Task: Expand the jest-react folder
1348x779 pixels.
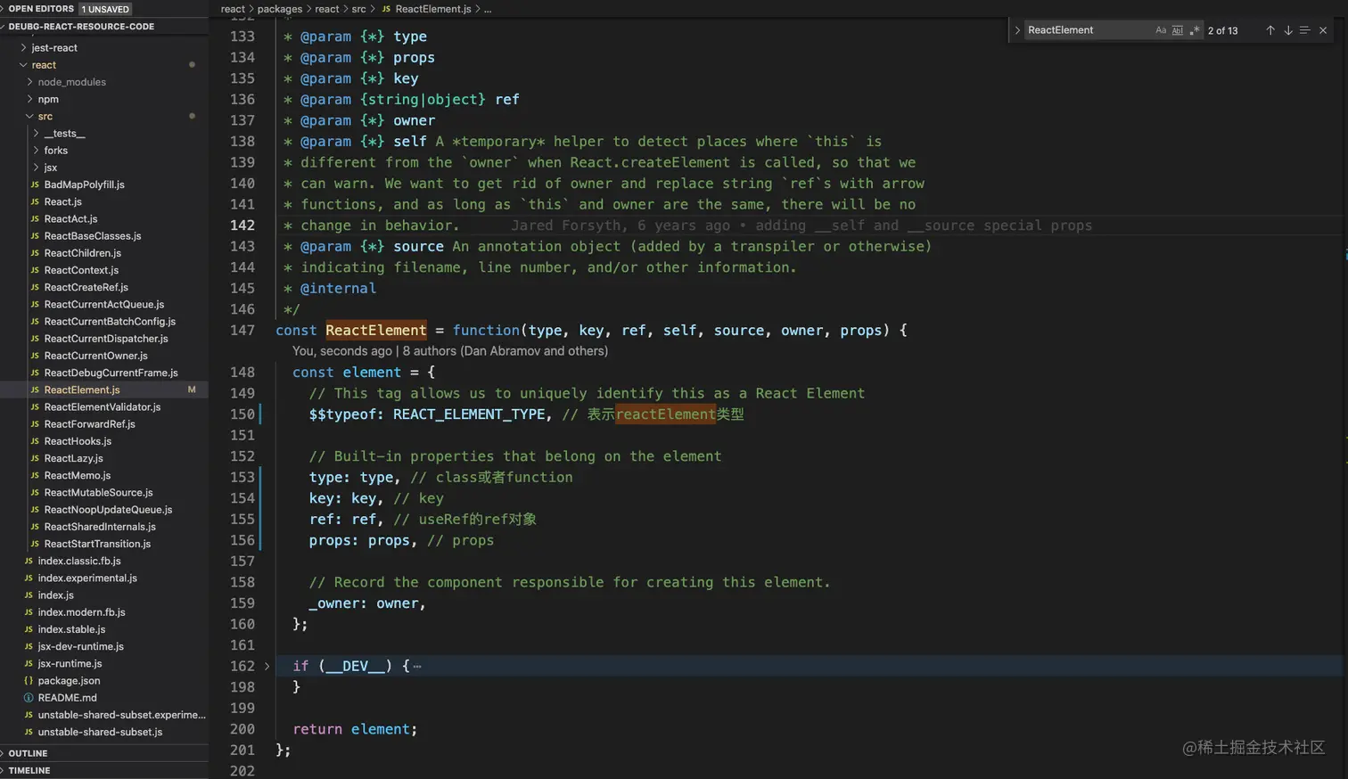Action: tap(53, 48)
